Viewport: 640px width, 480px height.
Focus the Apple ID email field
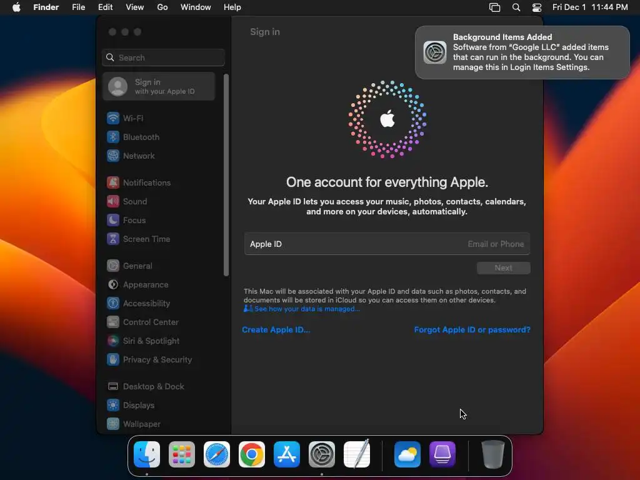click(x=387, y=244)
